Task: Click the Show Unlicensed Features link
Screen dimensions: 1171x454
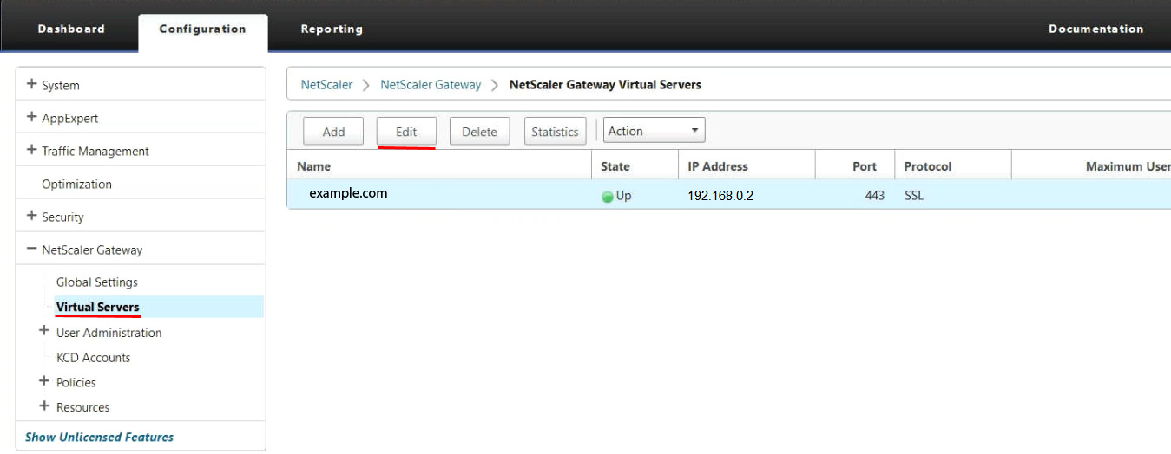Action: click(x=99, y=437)
